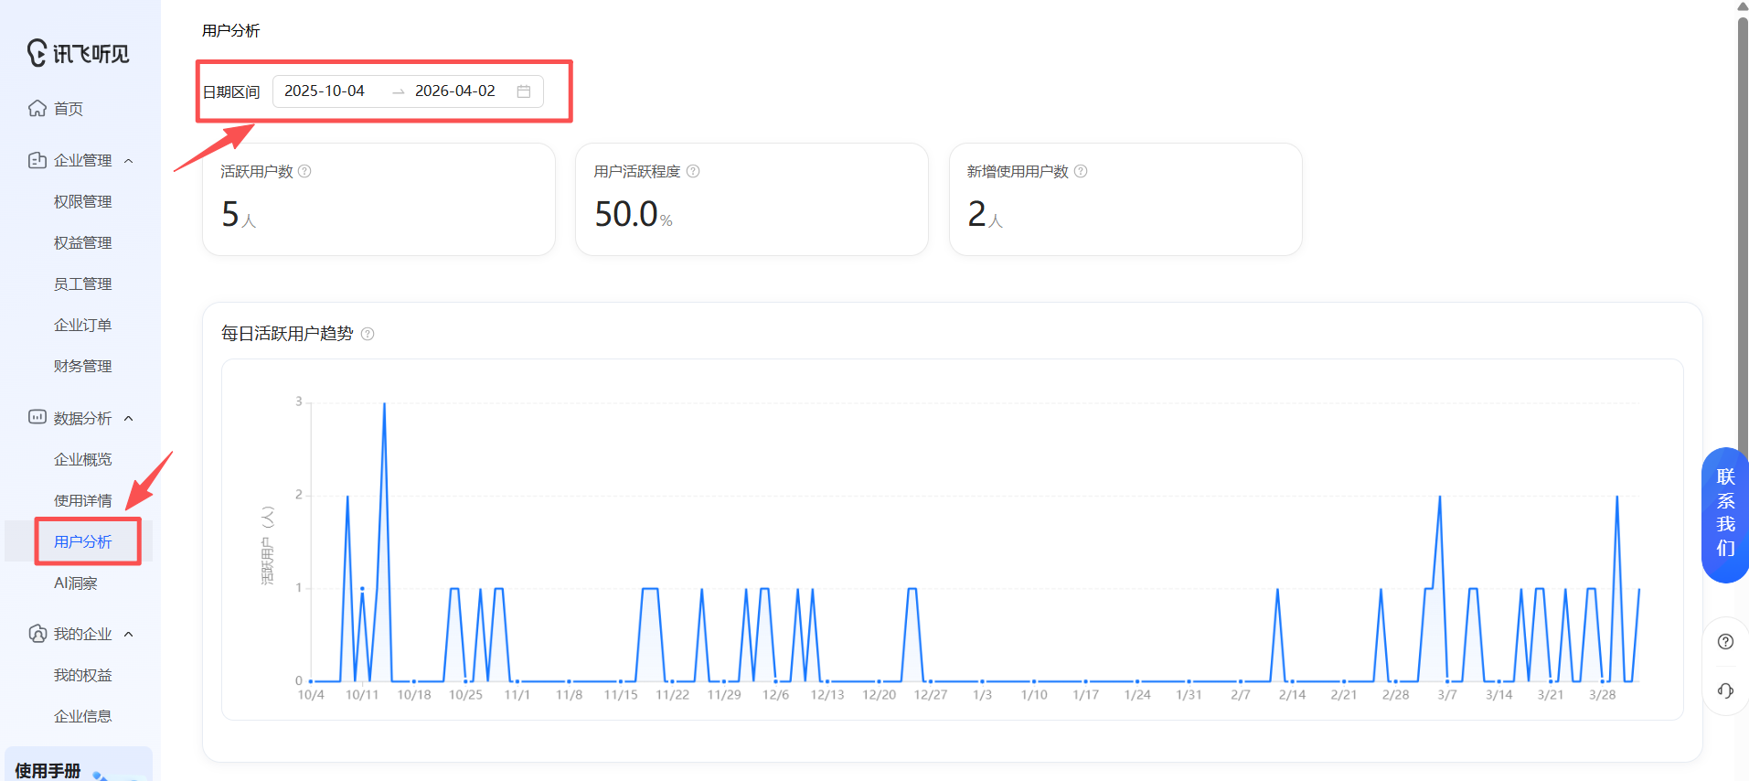
Task: Click help icon beside 用户活跃程度
Action: tap(693, 171)
